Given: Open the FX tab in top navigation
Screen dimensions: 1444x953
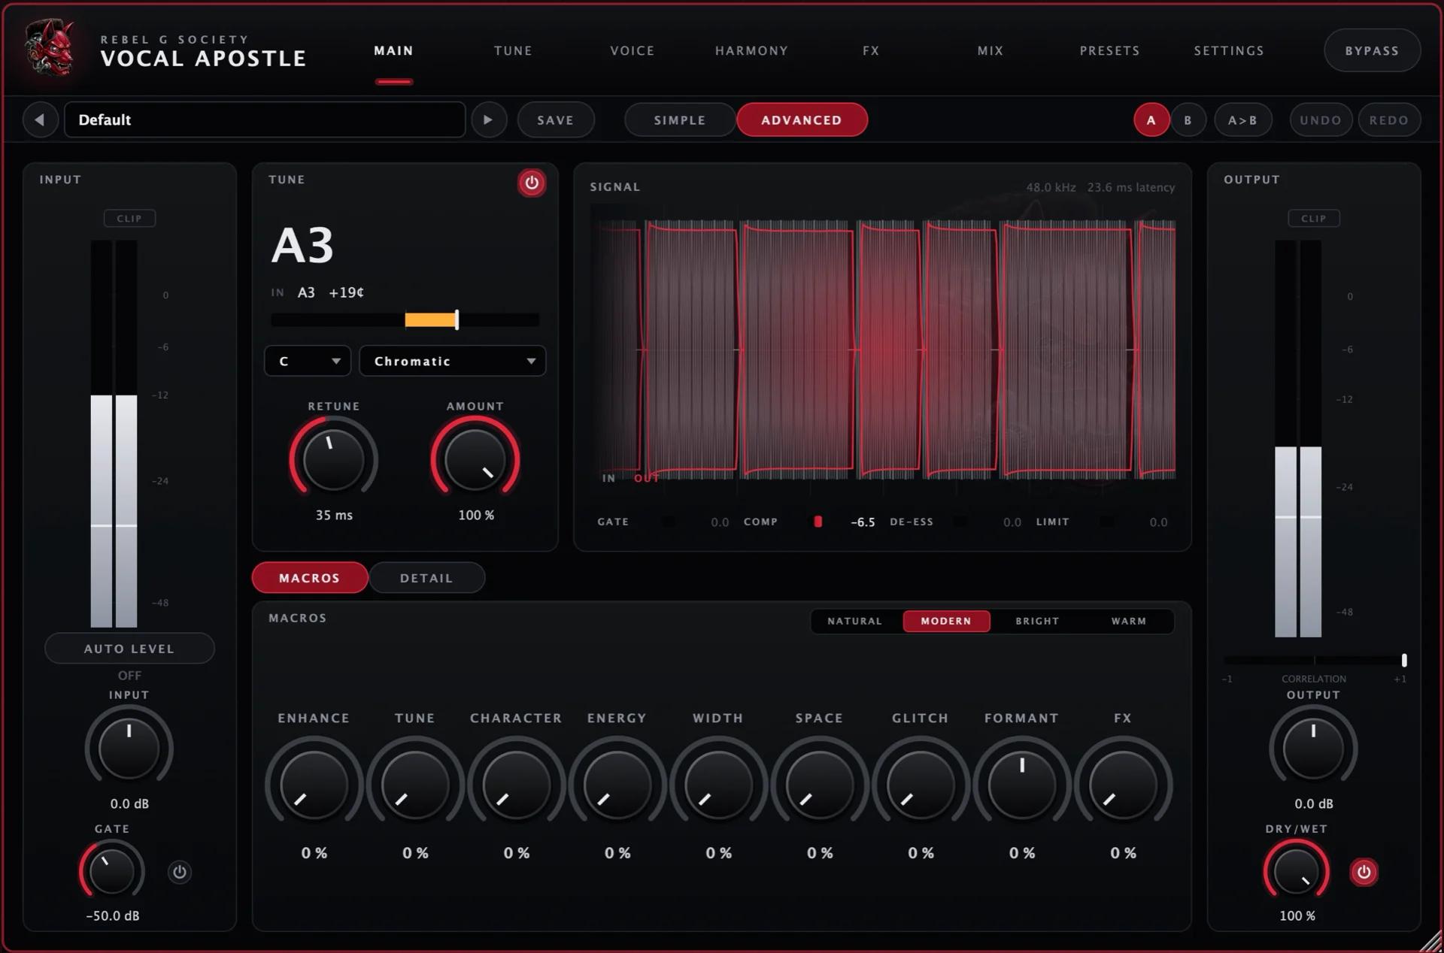Looking at the screenshot, I should pyautogui.click(x=871, y=51).
